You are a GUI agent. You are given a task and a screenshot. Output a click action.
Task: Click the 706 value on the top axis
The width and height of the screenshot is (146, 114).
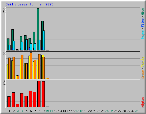[x=4, y=10]
